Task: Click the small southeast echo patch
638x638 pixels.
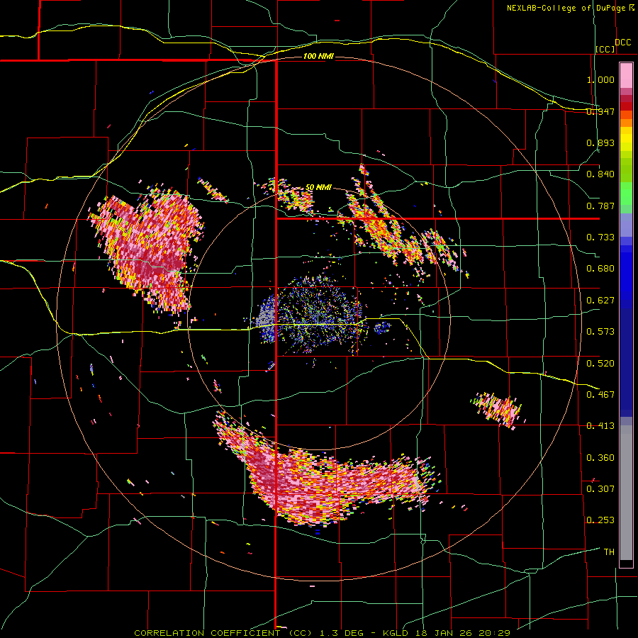Action: click(x=497, y=409)
